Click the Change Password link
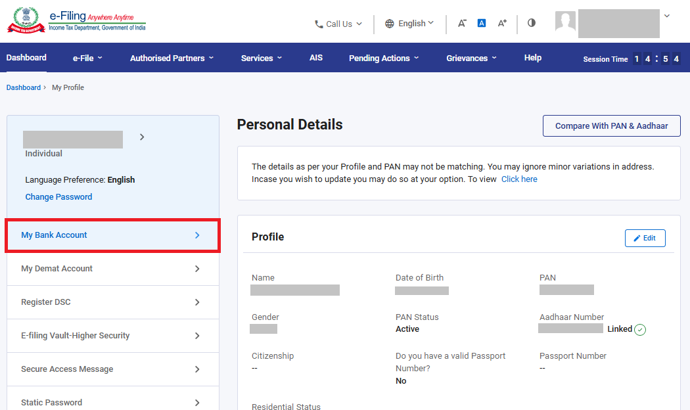 tap(58, 197)
